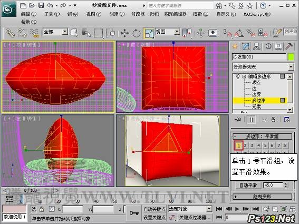Select the 边 sub-object level
Screen dimensions: 299x224
click(254, 89)
